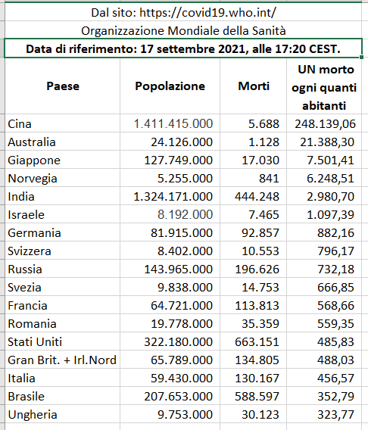
Task: Select Ungheria's deaths value 30.123
Action: pyautogui.click(x=254, y=414)
